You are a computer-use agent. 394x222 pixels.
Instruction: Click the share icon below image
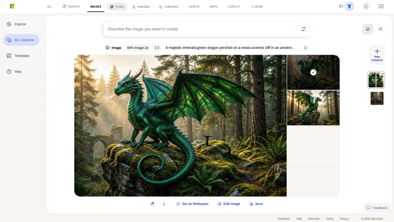[x=152, y=203]
